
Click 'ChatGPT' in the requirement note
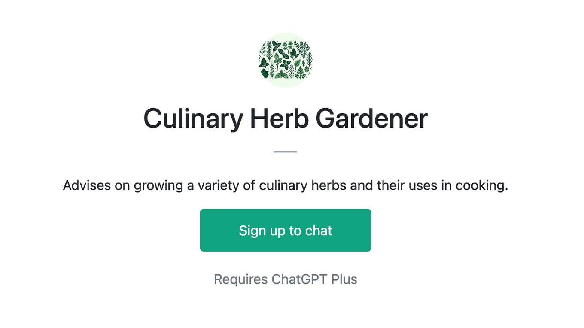pos(299,279)
